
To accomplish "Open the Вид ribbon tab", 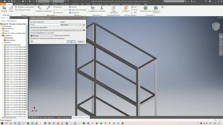I will click(82, 4).
